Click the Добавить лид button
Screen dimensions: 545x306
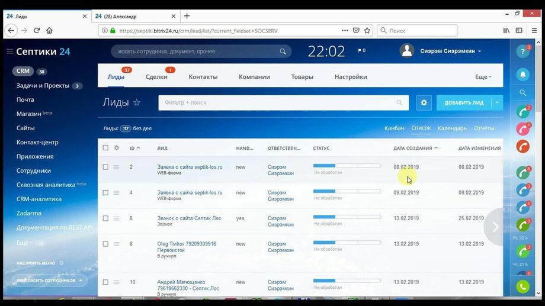coord(464,102)
